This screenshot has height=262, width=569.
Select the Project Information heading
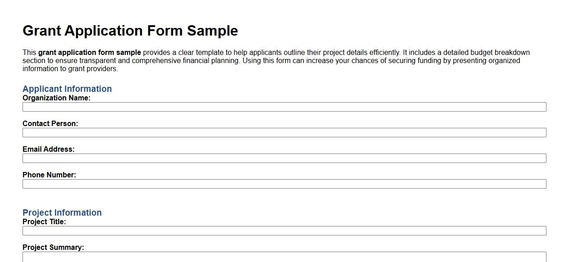coord(62,212)
